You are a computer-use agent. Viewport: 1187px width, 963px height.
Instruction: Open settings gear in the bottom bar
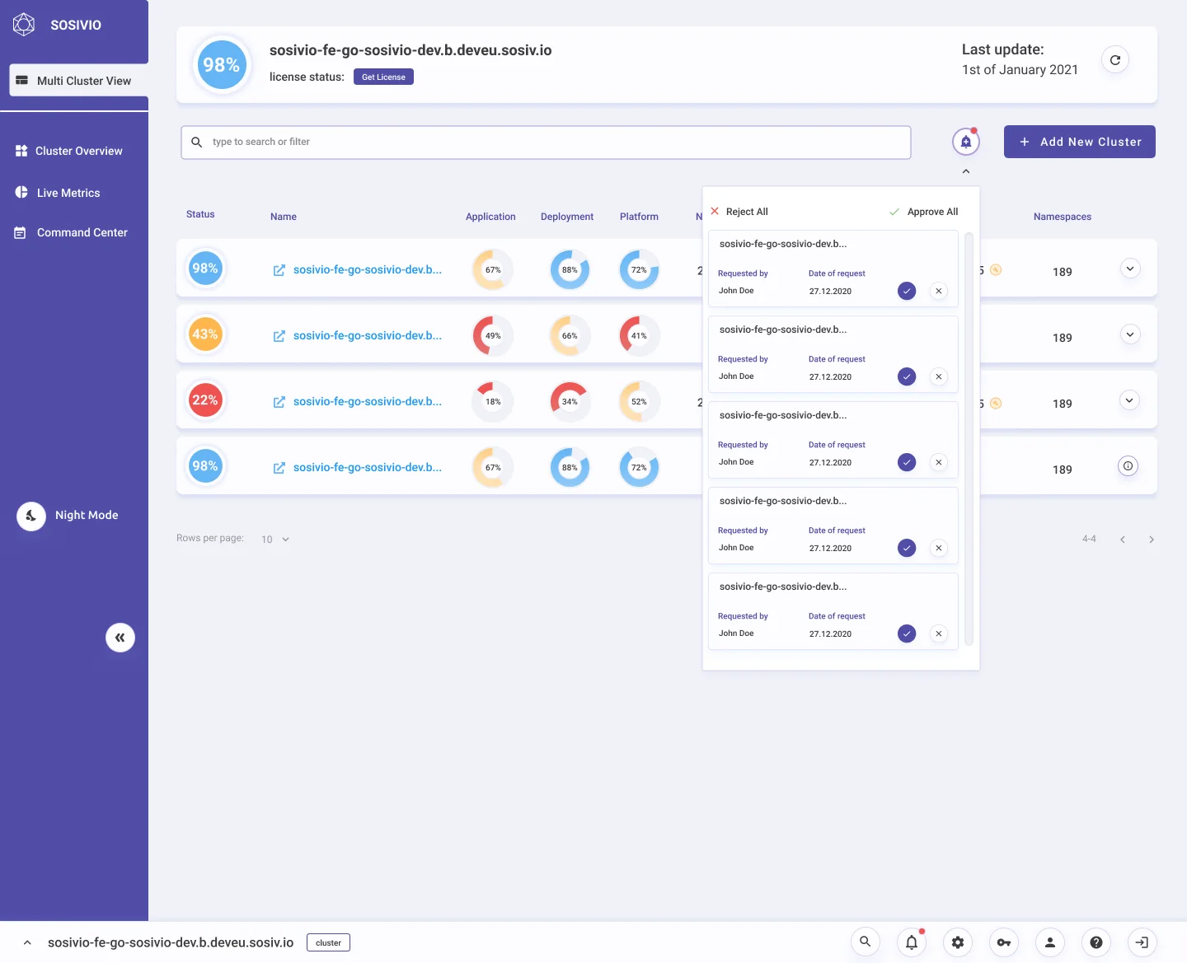click(x=958, y=942)
